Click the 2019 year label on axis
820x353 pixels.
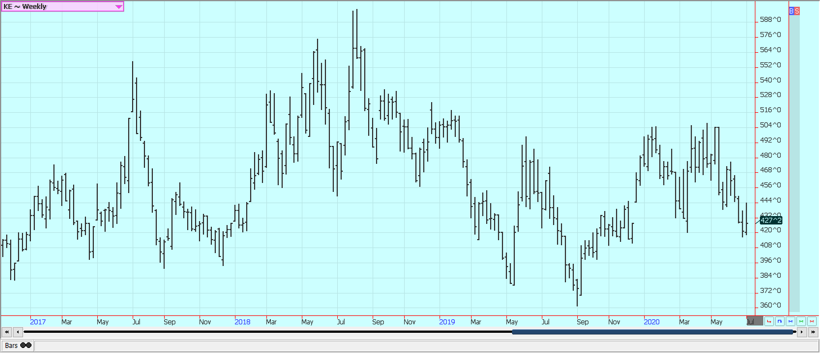tap(447, 322)
